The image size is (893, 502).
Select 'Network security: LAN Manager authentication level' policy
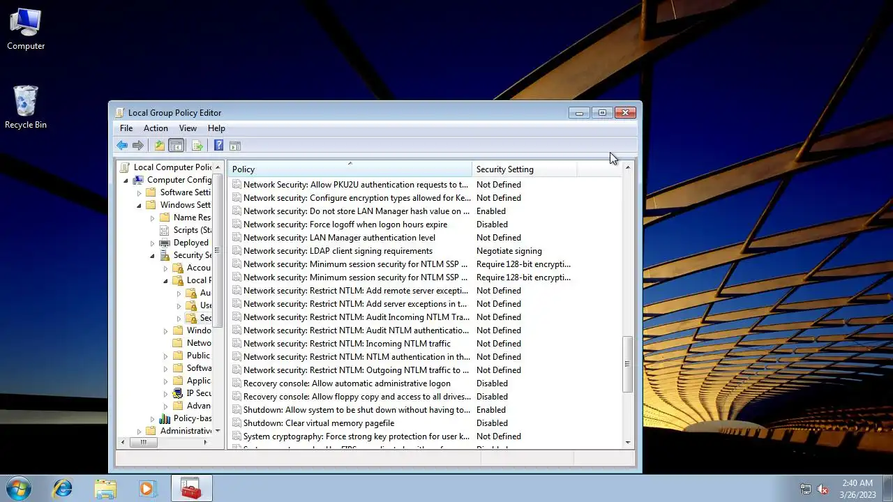coord(339,238)
